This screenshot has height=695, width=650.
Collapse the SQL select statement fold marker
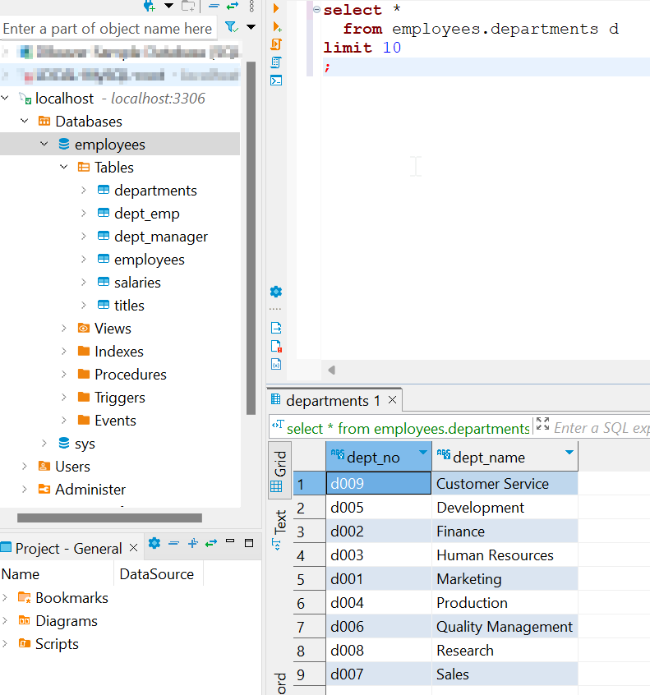(317, 10)
